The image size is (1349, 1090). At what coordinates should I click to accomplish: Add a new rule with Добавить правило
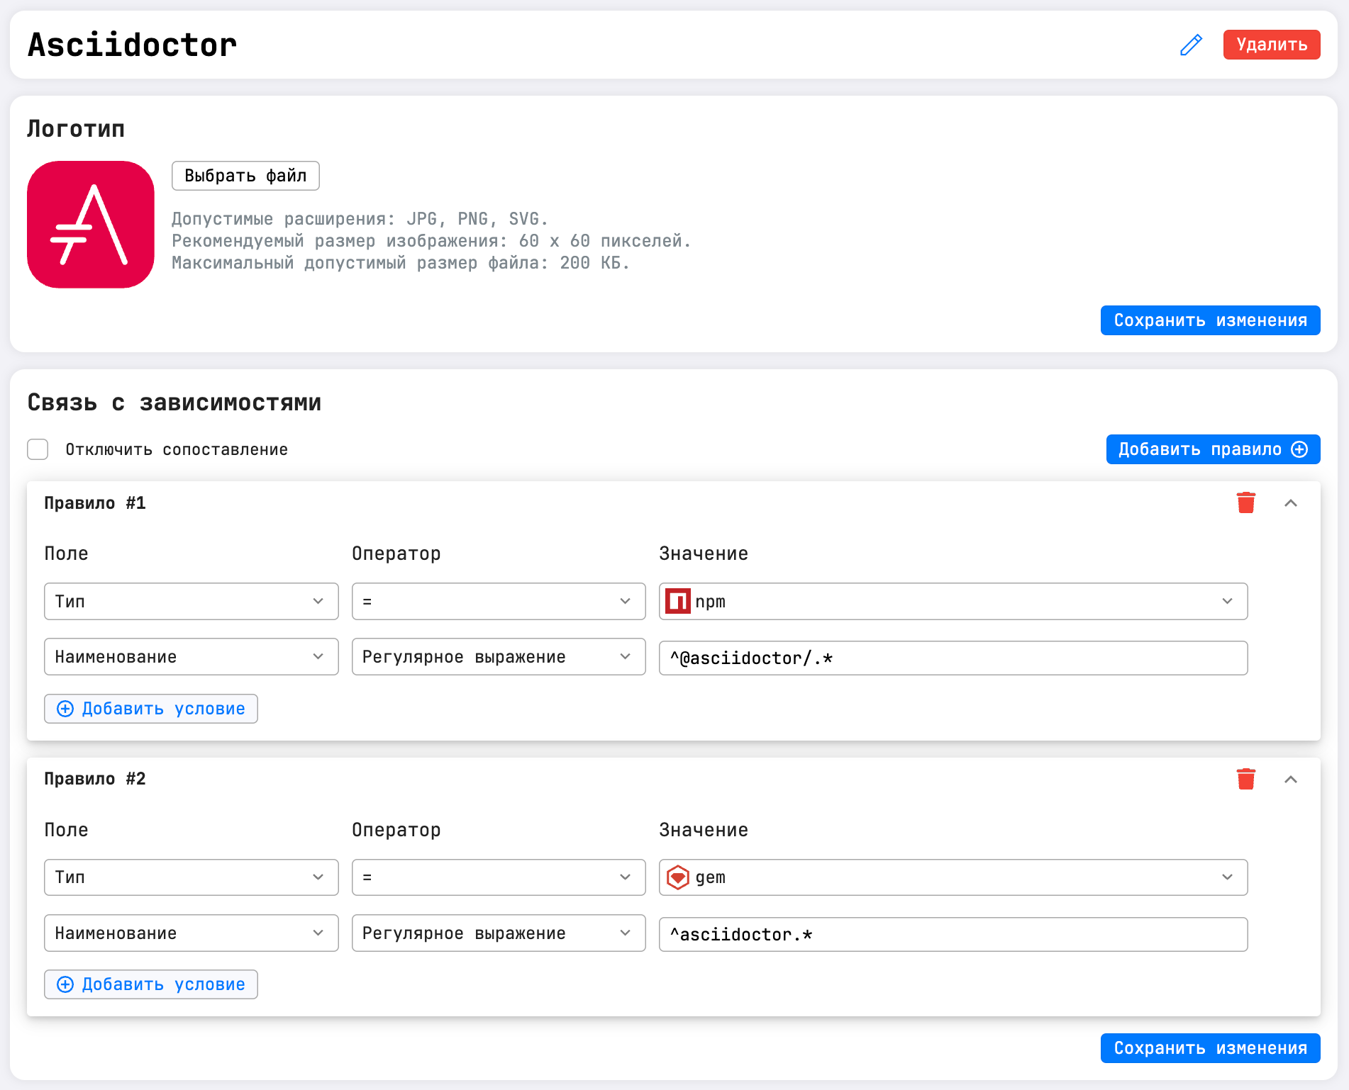pyautogui.click(x=1213, y=449)
